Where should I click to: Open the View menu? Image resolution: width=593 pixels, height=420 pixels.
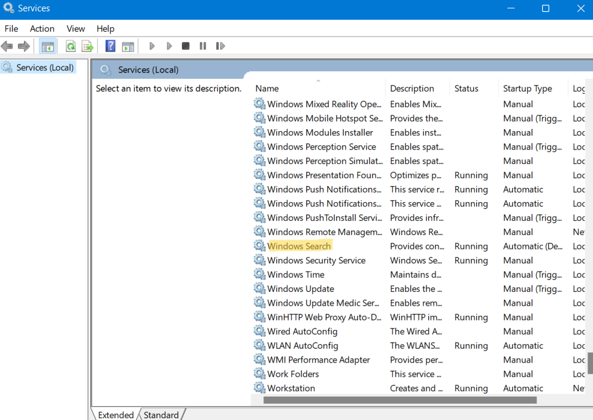coord(75,28)
